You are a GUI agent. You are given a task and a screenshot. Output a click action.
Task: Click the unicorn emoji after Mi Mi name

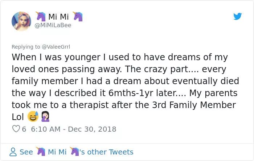click(x=78, y=17)
